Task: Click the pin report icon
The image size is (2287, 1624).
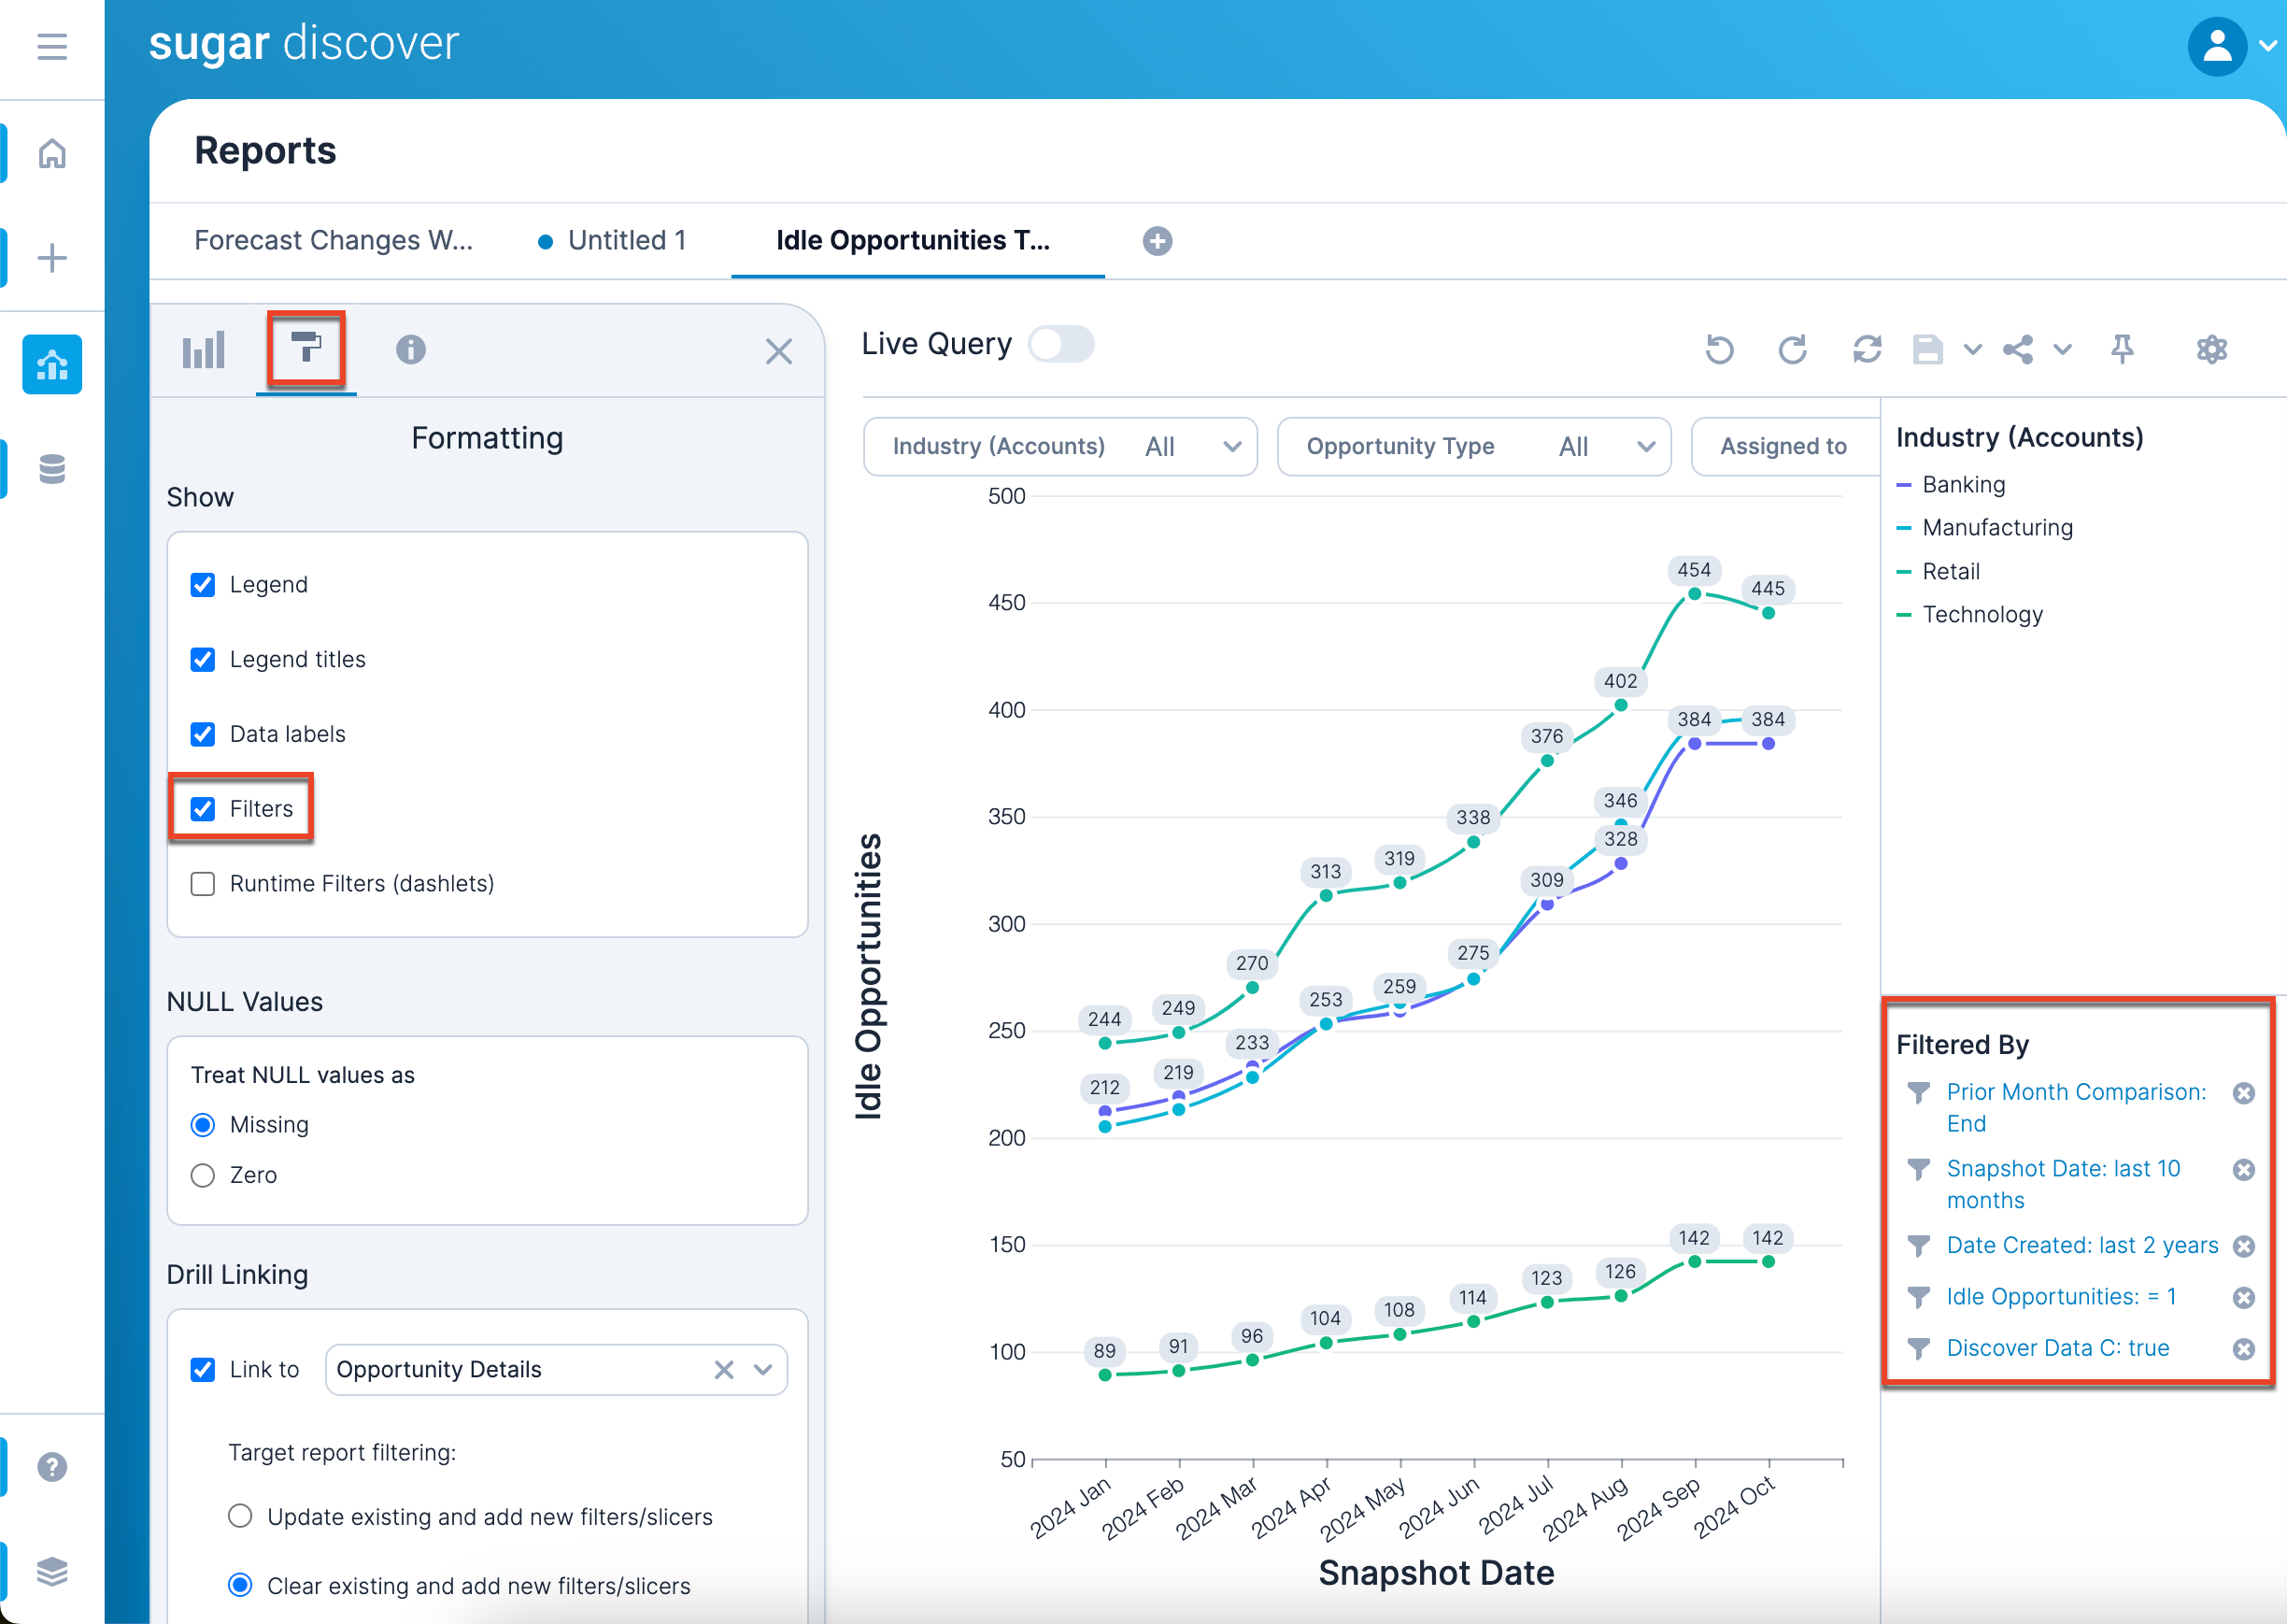Action: 2121,349
